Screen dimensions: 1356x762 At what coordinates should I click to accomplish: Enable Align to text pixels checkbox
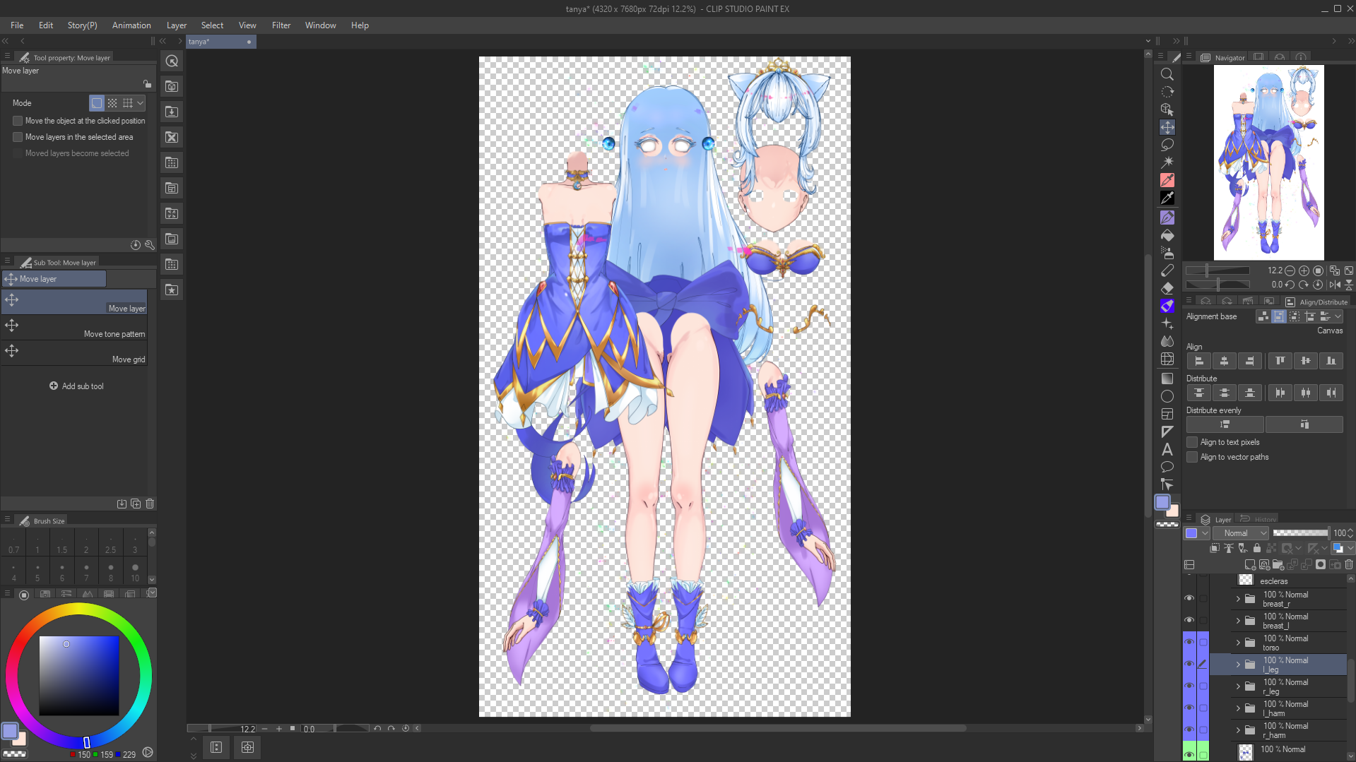click(x=1192, y=442)
